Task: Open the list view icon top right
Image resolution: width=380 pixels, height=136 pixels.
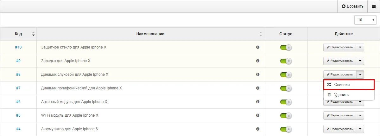Action: pos(373,6)
